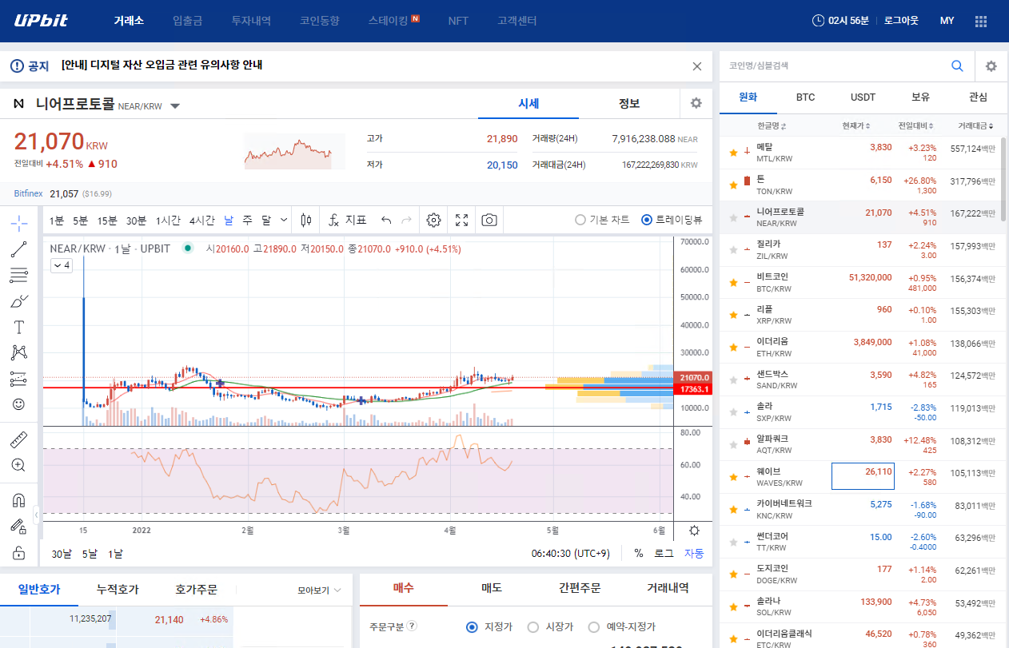Select the 1시간 interval

[168, 221]
